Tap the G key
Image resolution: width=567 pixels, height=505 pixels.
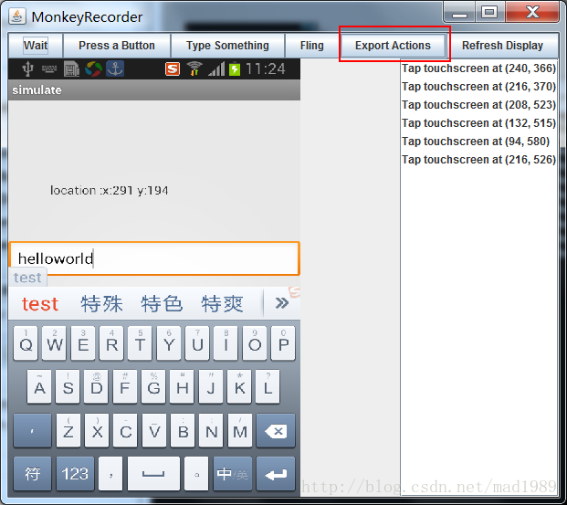tap(153, 386)
